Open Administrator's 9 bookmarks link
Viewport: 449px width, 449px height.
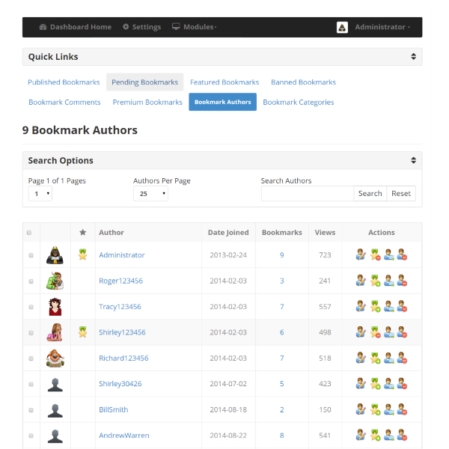[282, 255]
